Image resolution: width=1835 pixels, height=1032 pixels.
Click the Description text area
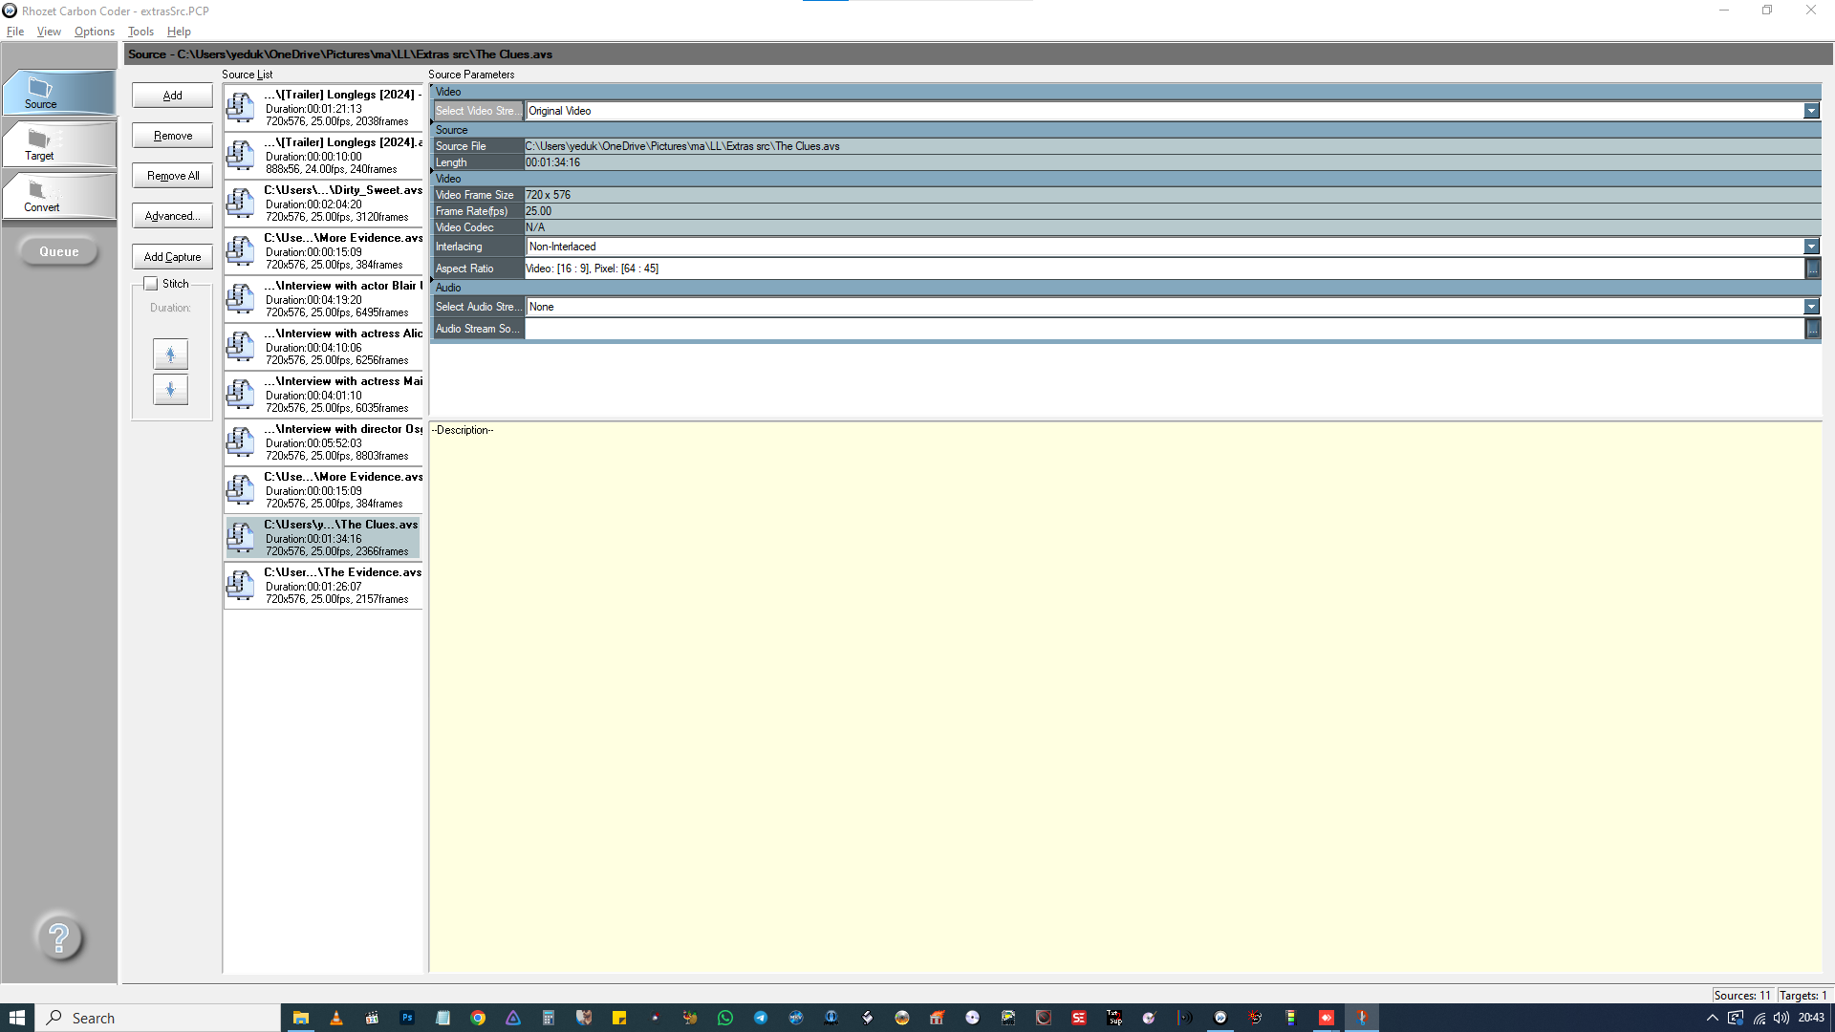(1125, 698)
